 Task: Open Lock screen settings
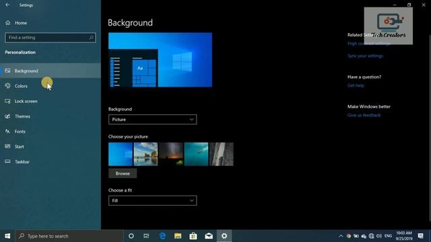click(51, 102)
